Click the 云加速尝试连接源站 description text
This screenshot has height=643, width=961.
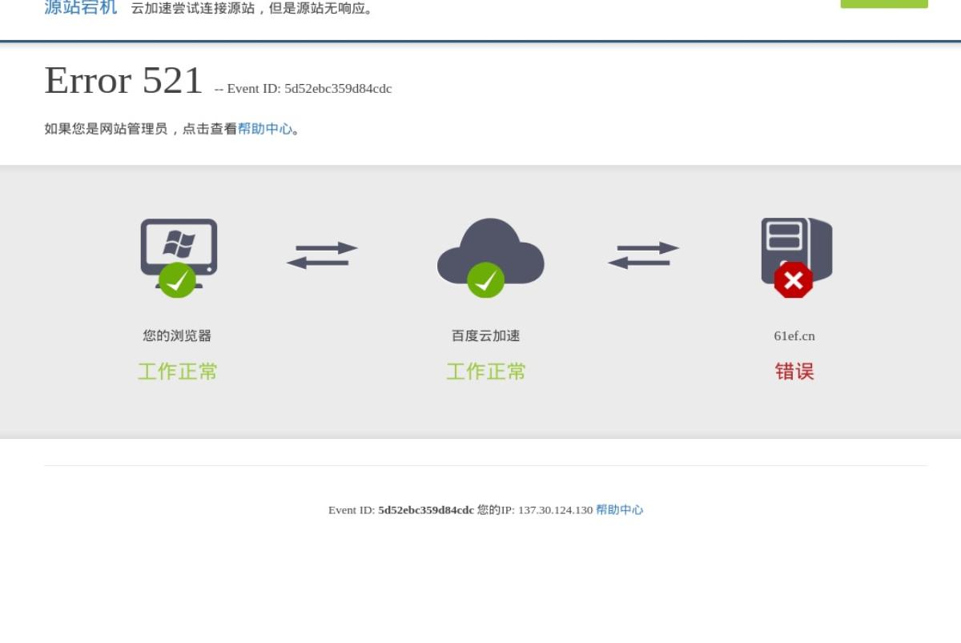coord(253,9)
